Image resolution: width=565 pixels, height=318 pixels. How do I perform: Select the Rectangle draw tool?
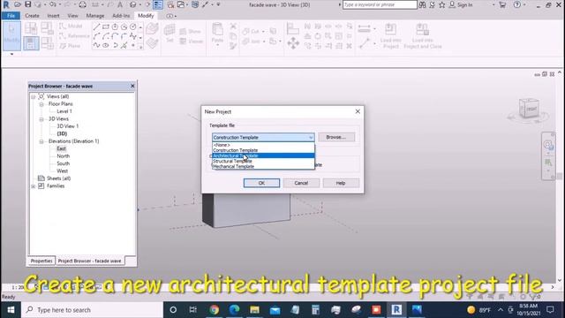pyautogui.click(x=106, y=27)
